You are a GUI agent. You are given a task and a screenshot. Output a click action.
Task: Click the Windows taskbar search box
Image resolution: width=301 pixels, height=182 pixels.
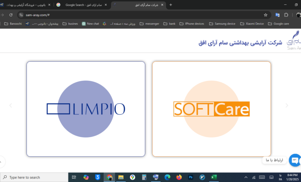pos(34,177)
